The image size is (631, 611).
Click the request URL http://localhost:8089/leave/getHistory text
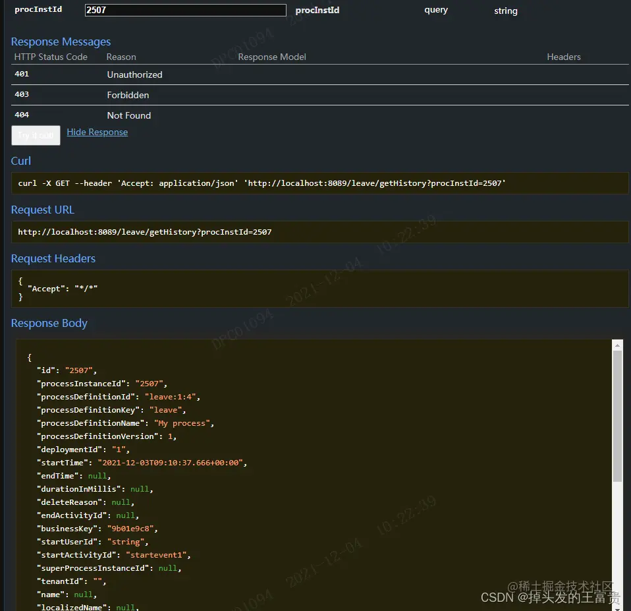coord(145,232)
